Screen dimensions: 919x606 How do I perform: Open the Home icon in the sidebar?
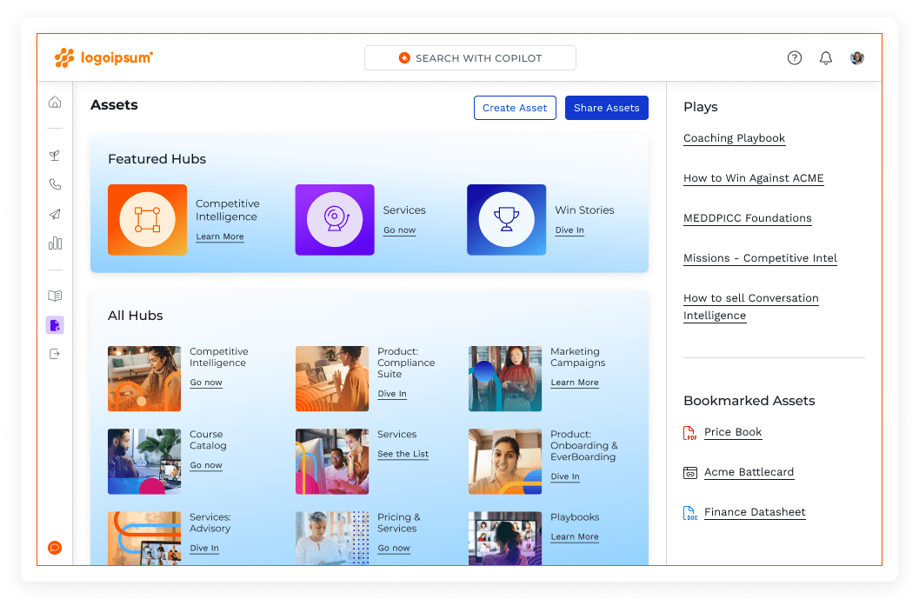54,101
